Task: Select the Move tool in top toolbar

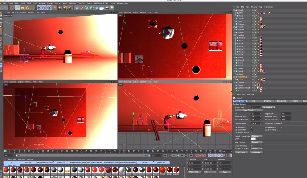Action: coord(17,8)
